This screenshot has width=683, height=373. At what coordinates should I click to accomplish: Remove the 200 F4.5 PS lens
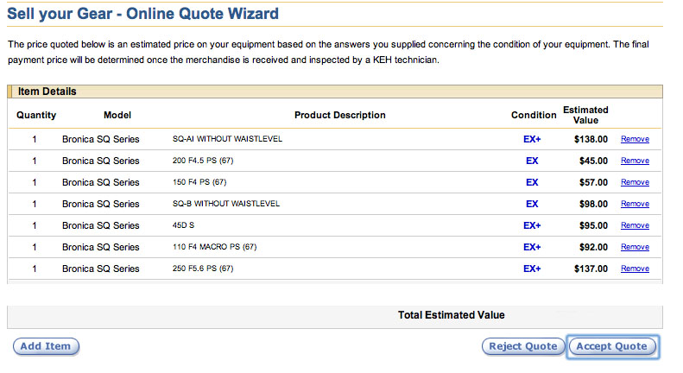pyautogui.click(x=635, y=161)
